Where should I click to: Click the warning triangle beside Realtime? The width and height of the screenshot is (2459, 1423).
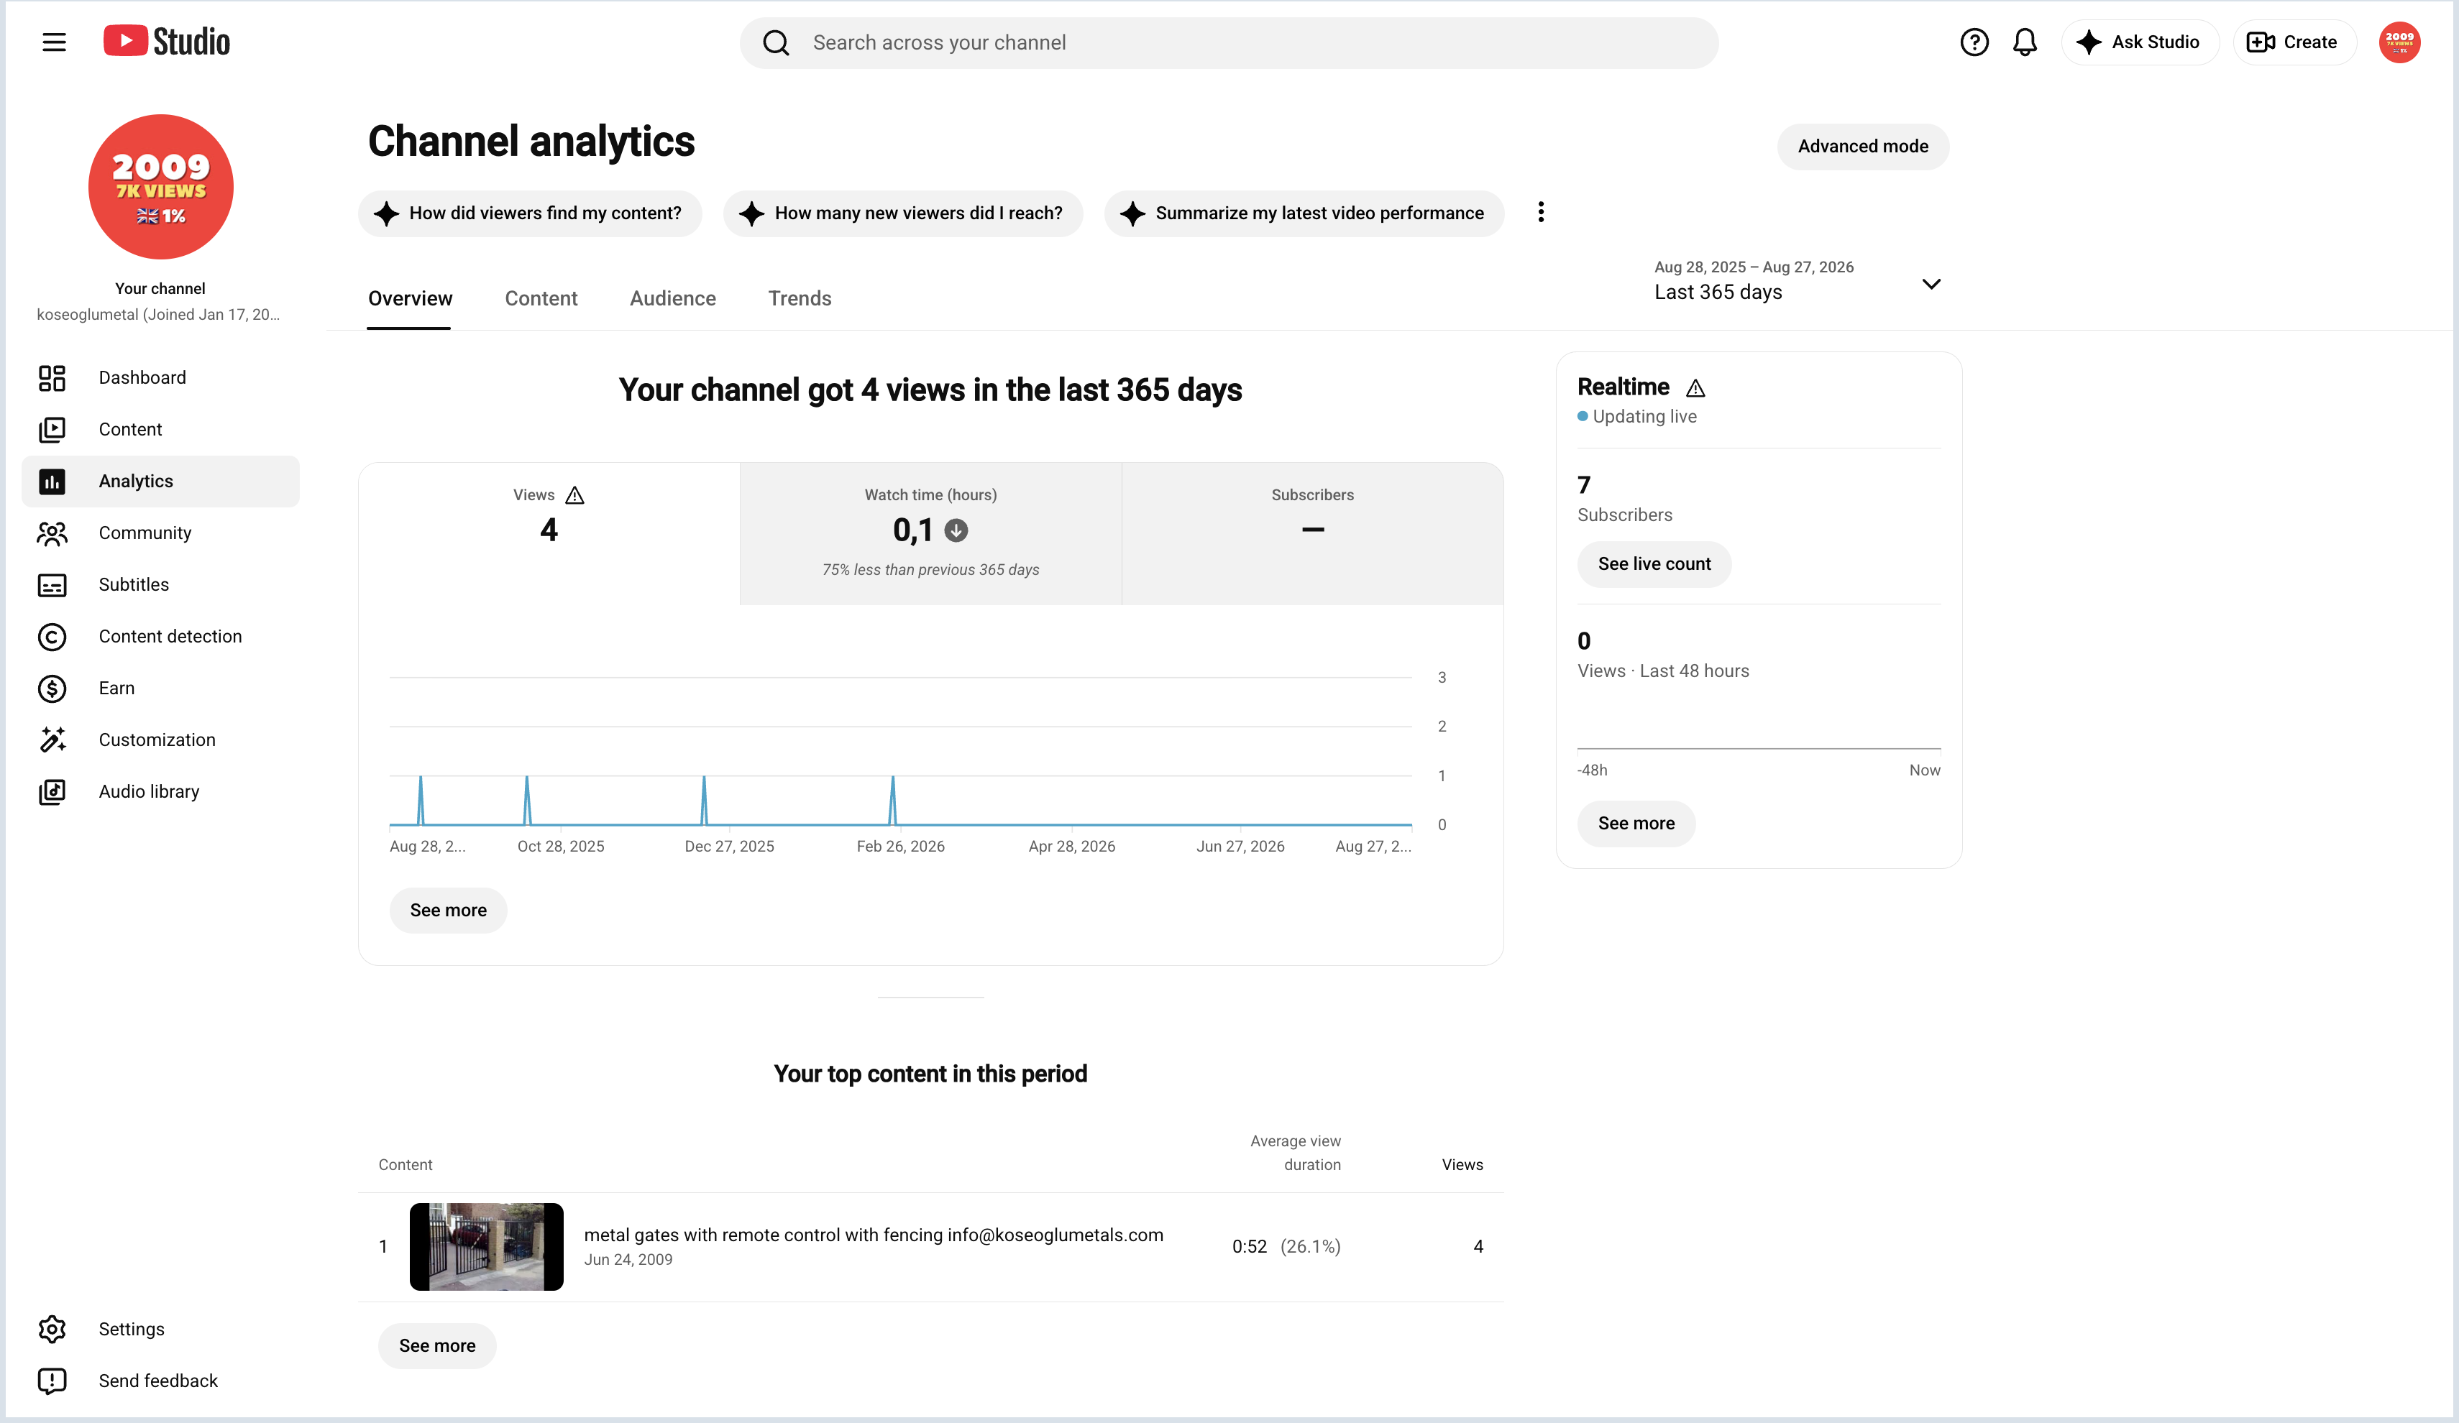[1696, 388]
